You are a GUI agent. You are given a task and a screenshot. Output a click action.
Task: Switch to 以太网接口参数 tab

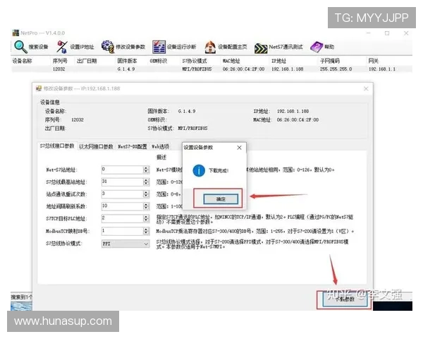[x=96, y=146]
